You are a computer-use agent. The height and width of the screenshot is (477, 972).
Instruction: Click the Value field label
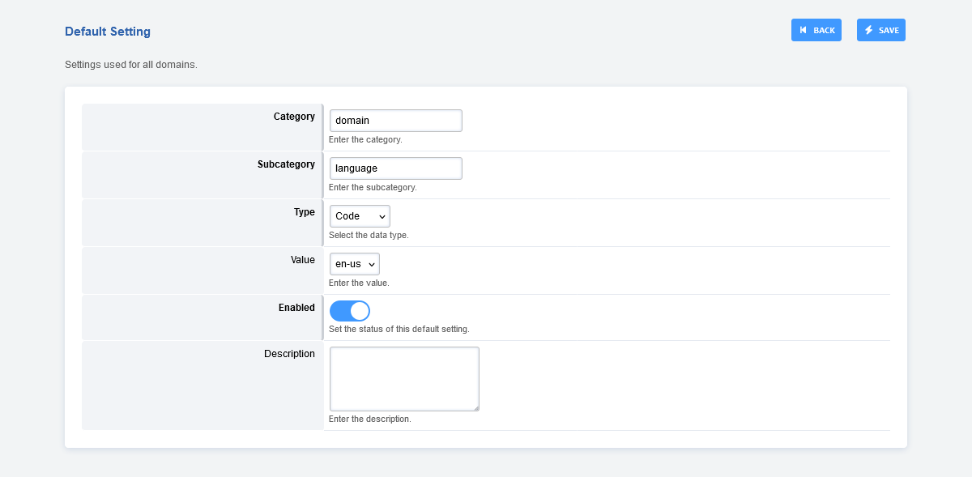[x=303, y=260]
